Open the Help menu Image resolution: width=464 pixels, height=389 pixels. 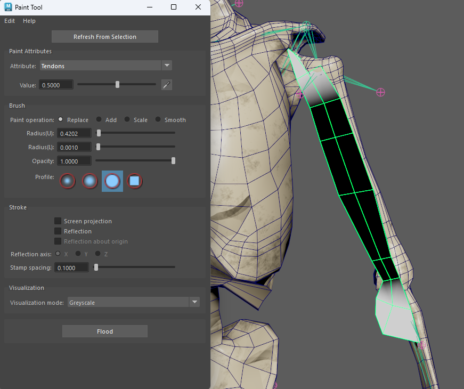tap(29, 21)
